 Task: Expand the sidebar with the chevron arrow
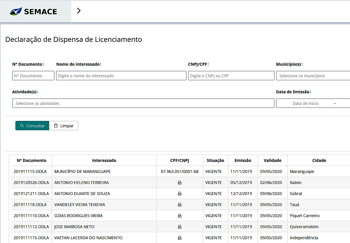[x=78, y=11]
